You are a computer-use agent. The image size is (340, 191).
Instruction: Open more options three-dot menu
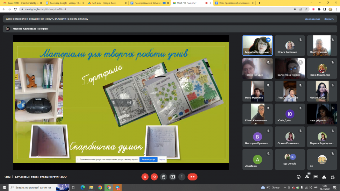pyautogui.click(x=182, y=177)
